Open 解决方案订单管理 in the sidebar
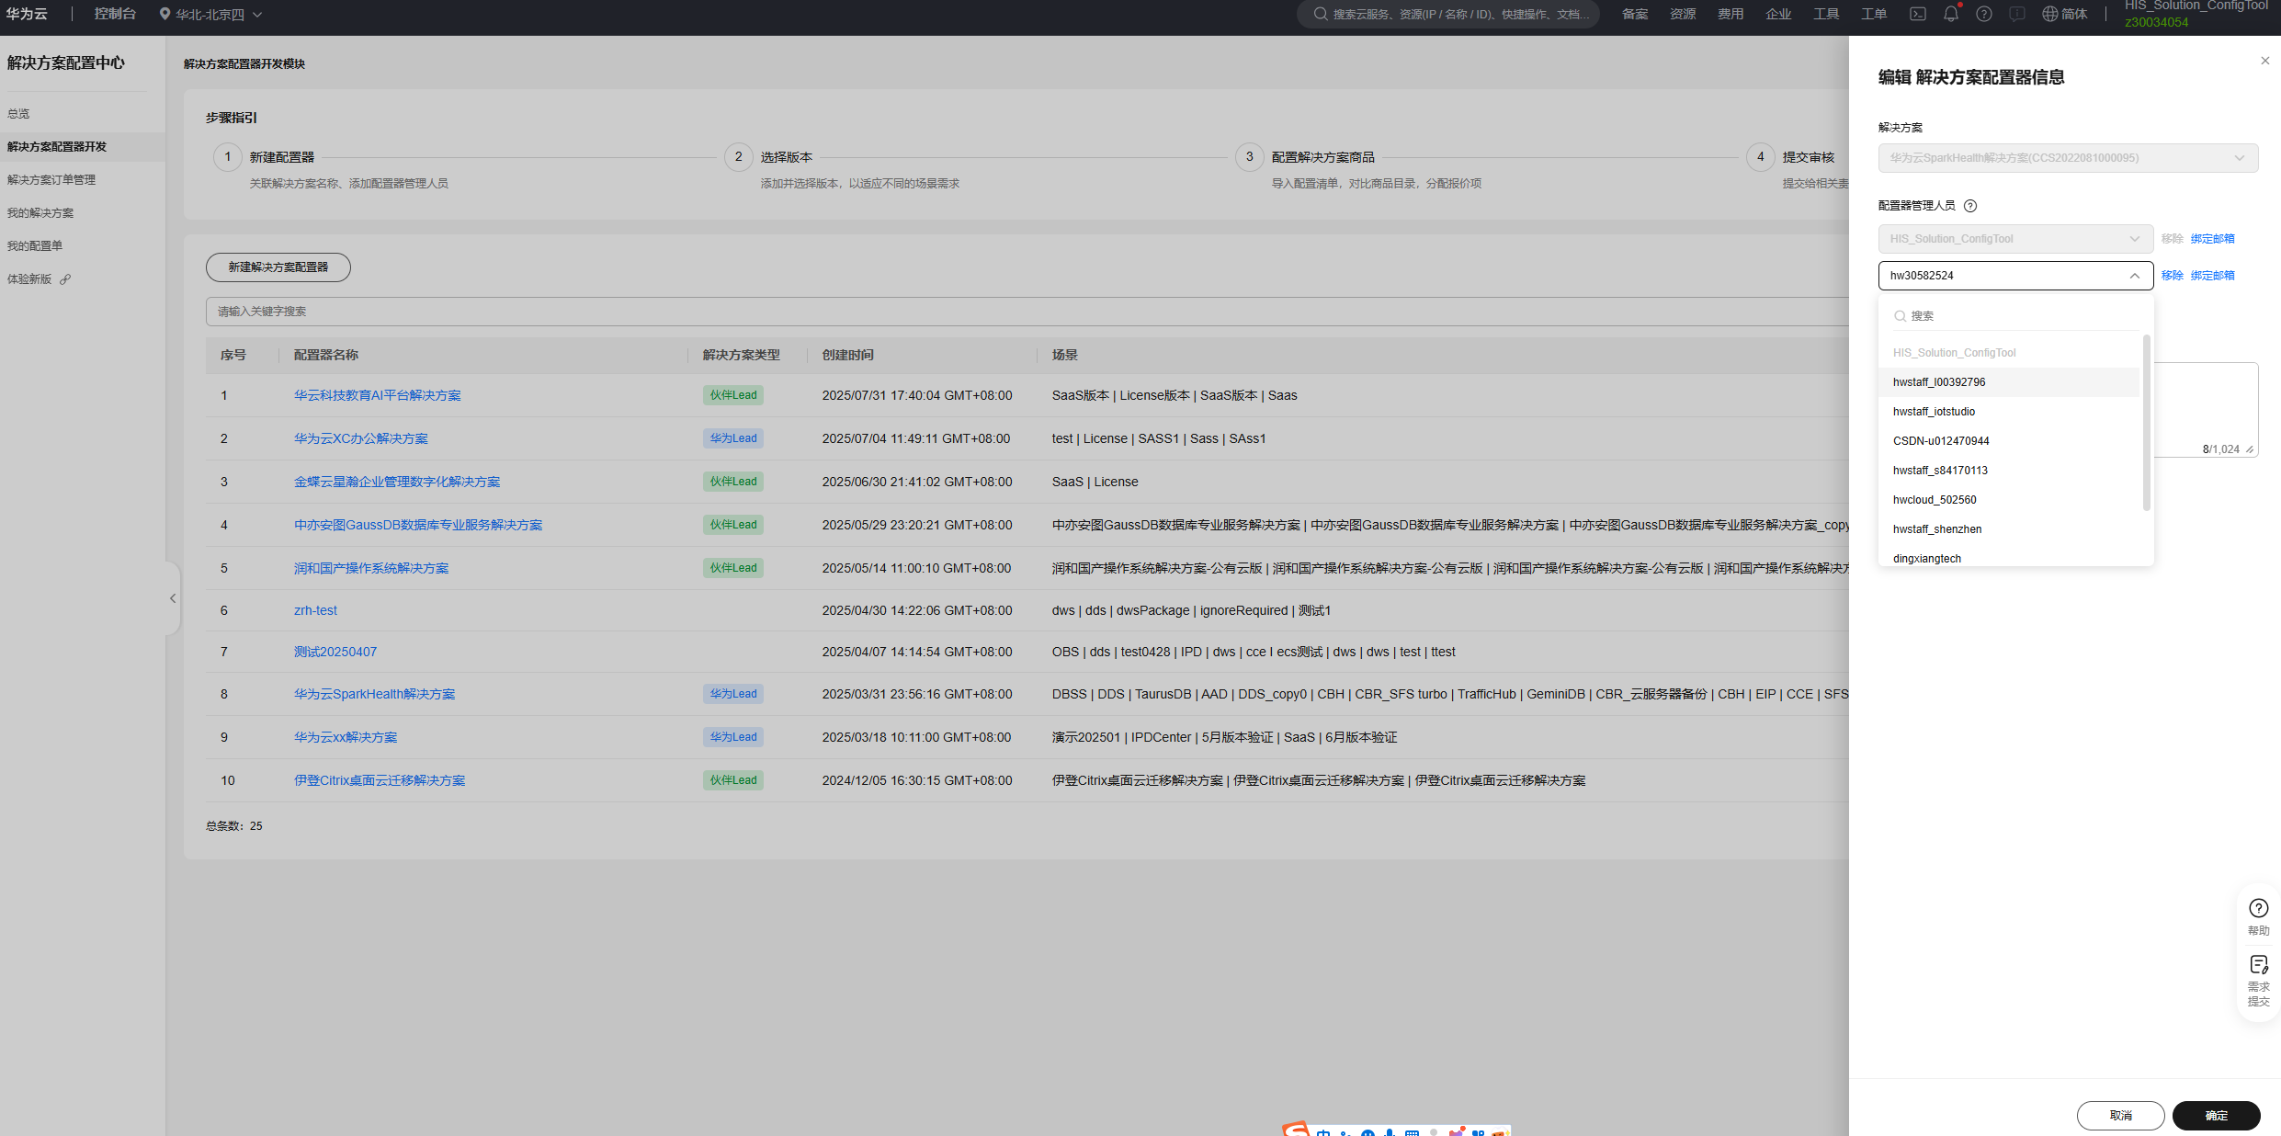2281x1136 pixels. click(x=51, y=180)
